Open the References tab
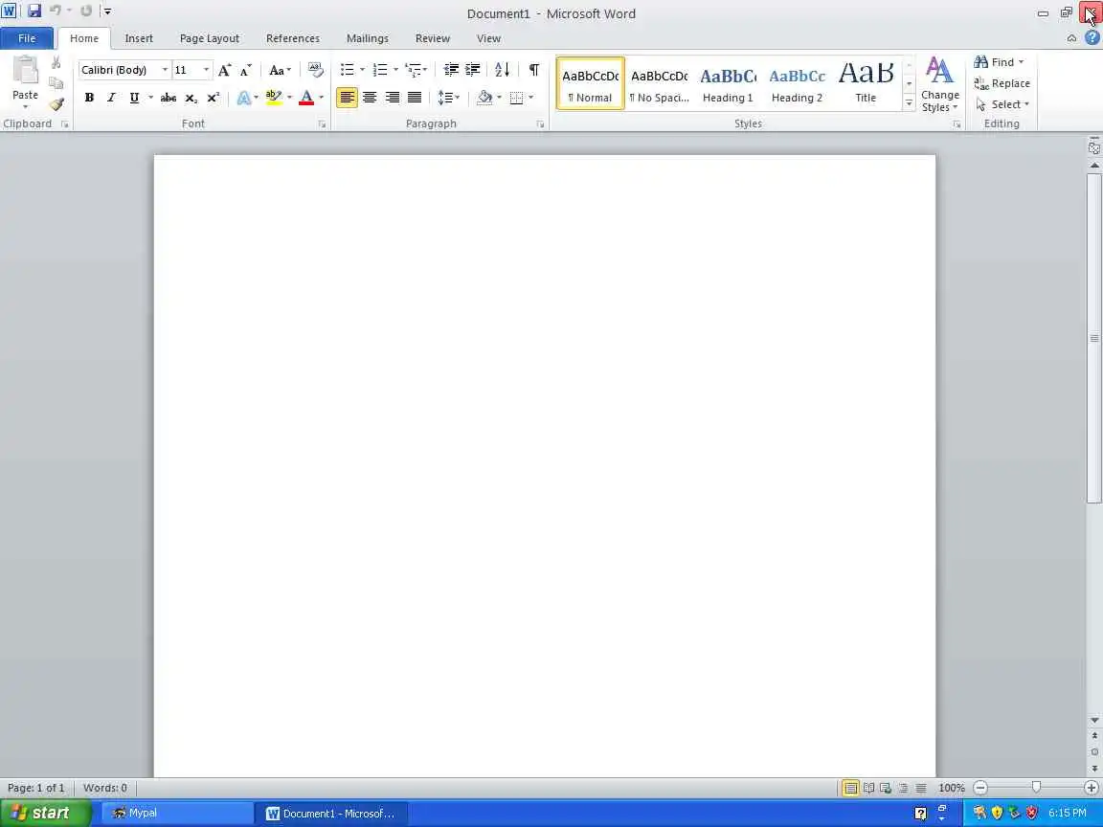The height and width of the screenshot is (827, 1103). (x=293, y=38)
